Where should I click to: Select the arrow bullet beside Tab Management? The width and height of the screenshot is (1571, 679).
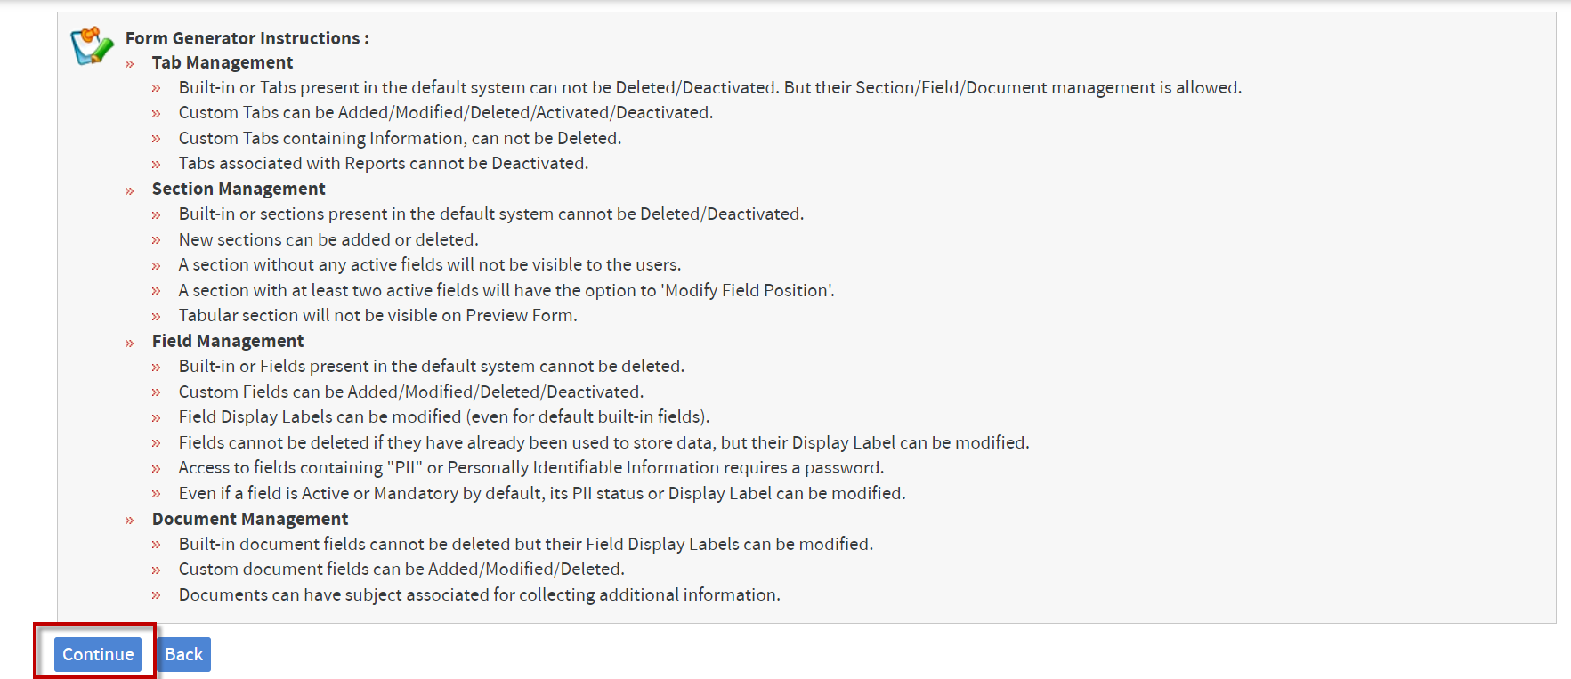tap(130, 64)
